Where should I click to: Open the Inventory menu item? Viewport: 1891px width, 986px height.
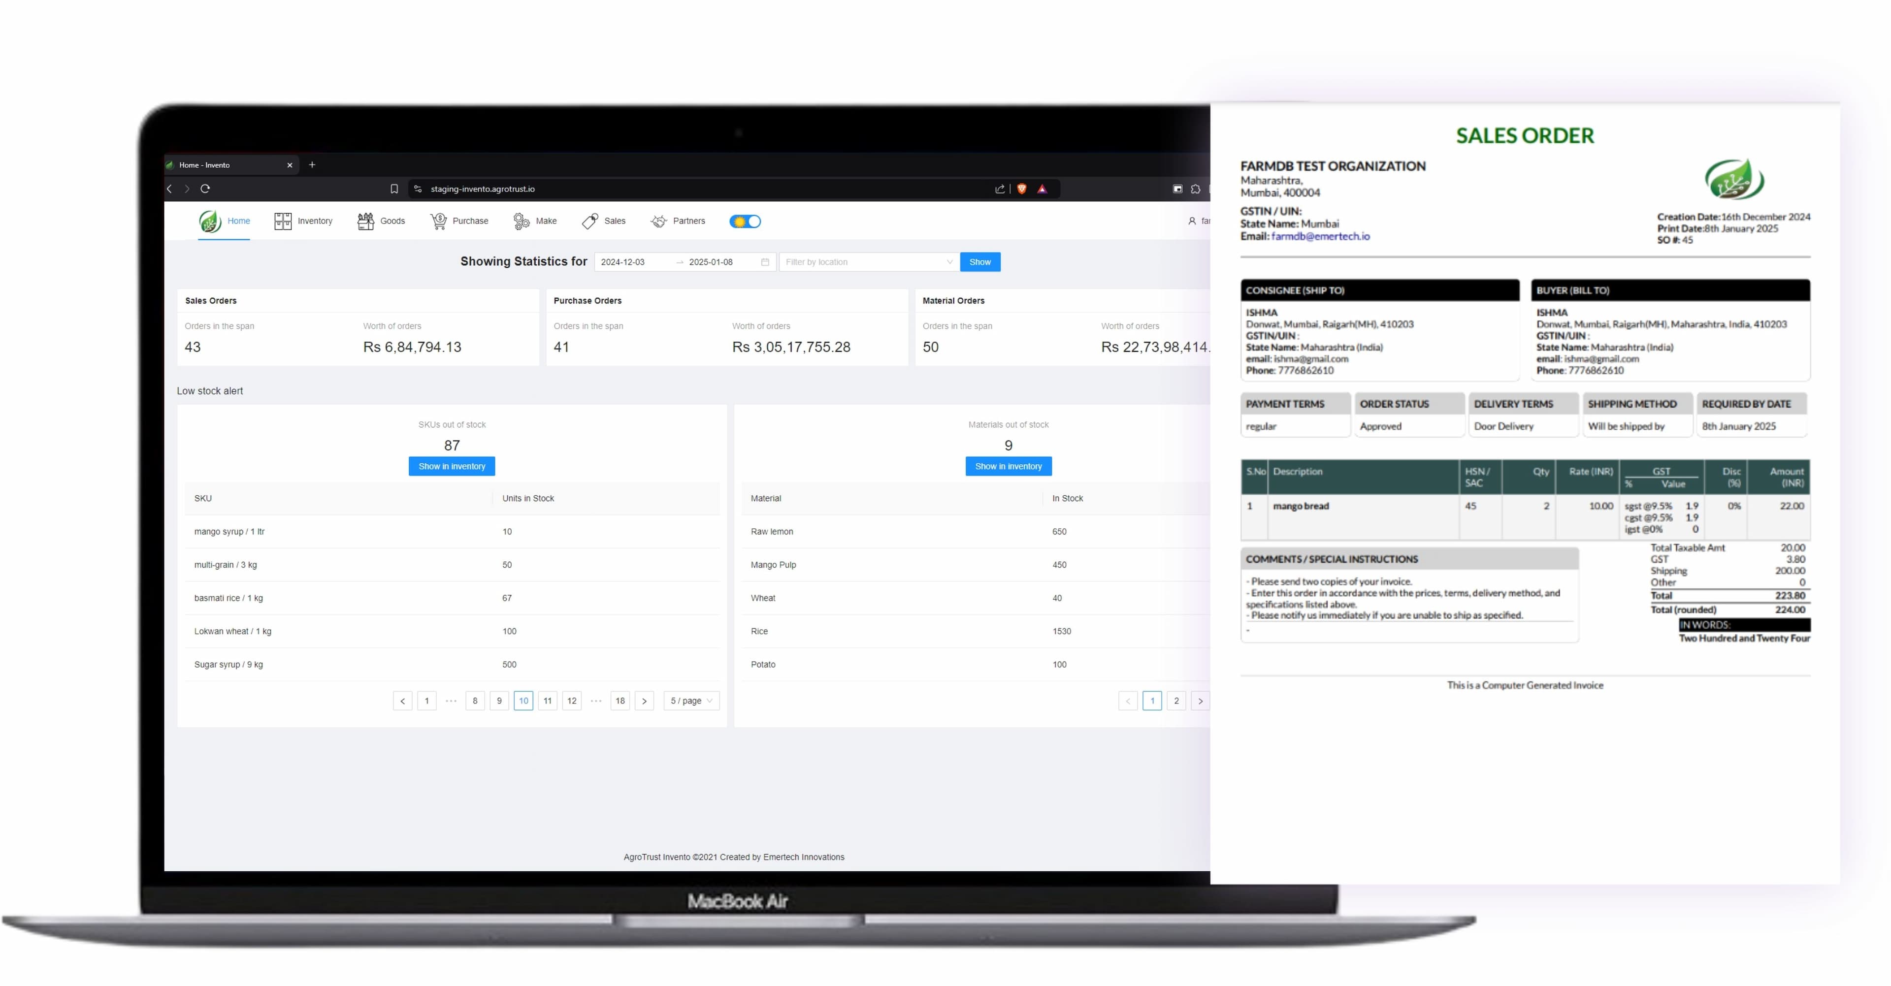[x=315, y=221]
